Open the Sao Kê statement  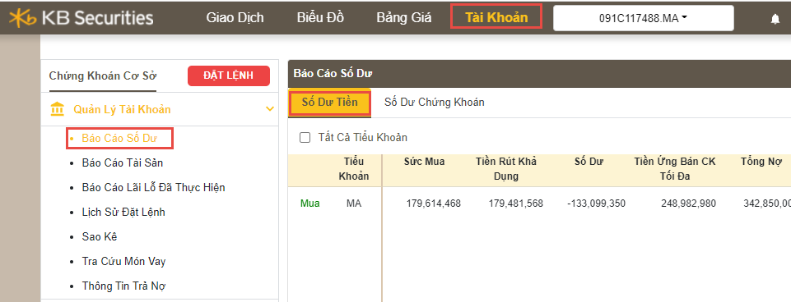click(100, 236)
